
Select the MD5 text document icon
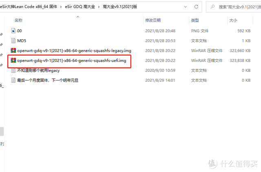pyautogui.click(x=13, y=40)
